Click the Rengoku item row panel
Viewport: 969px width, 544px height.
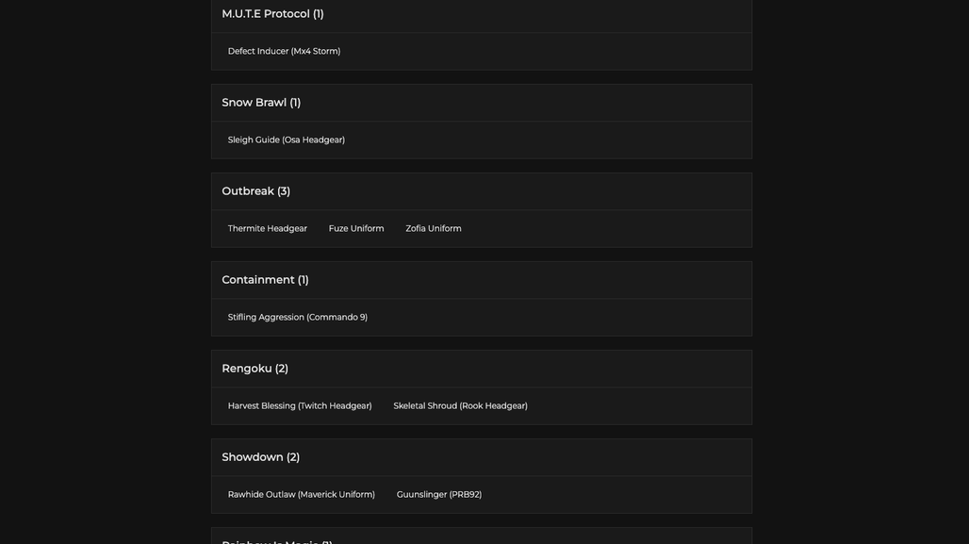click(482, 406)
